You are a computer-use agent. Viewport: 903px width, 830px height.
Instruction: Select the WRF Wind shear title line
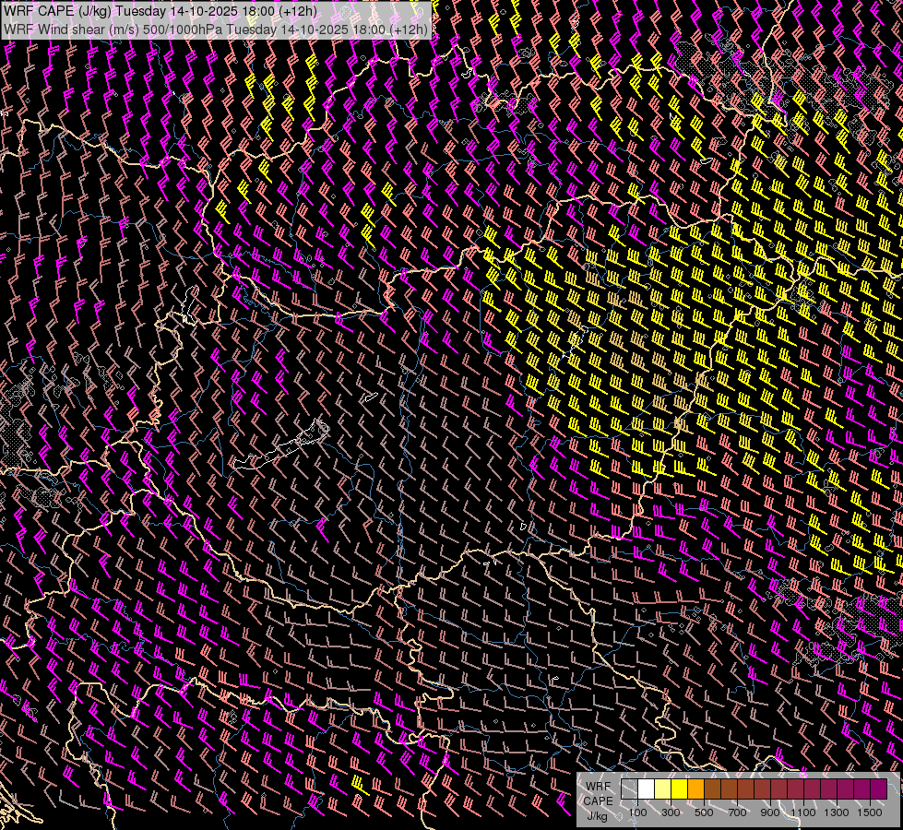click(x=216, y=29)
